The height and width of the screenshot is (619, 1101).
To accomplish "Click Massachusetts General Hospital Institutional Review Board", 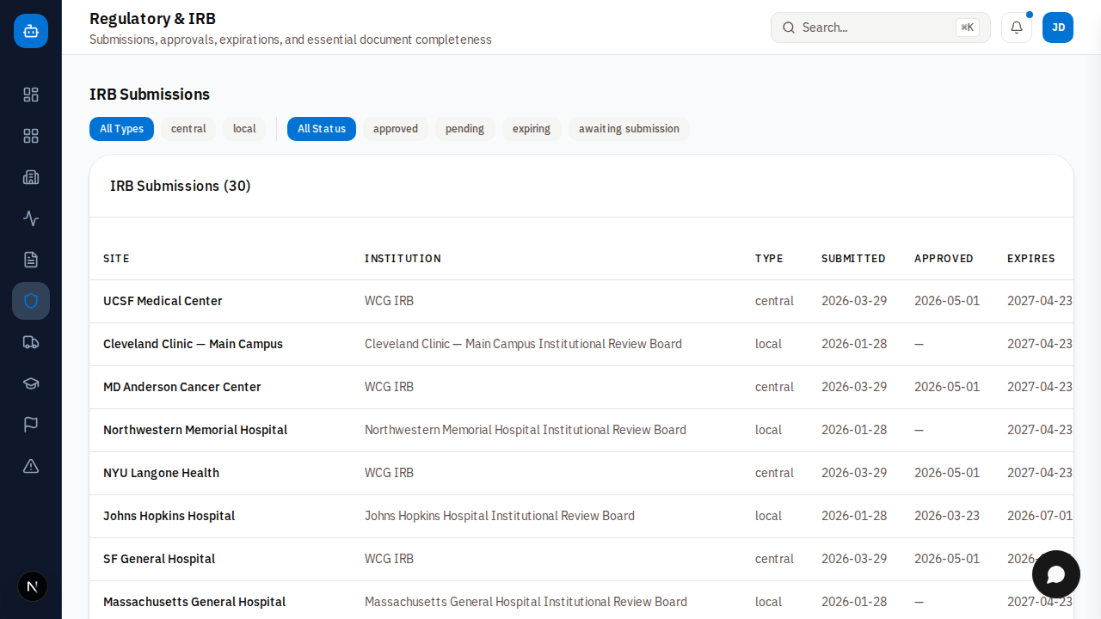I will [x=526, y=602].
